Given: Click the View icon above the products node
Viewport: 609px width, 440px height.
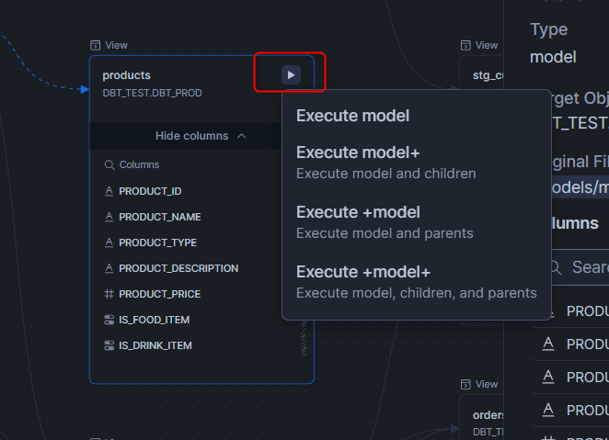Looking at the screenshot, I should pyautogui.click(x=95, y=45).
